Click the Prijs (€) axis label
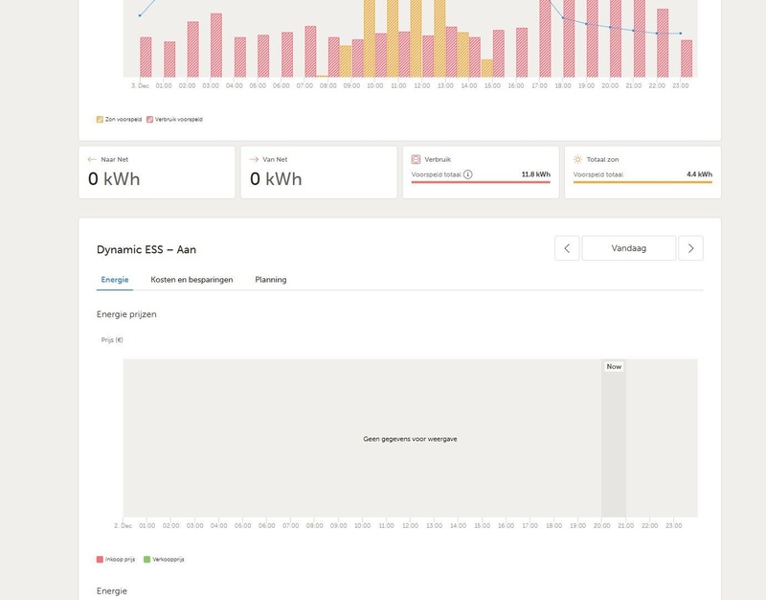 112,340
